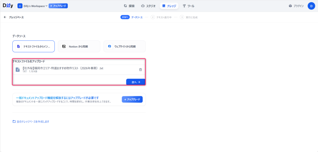Delete the uploaded txt file via trash icon

point(140,70)
